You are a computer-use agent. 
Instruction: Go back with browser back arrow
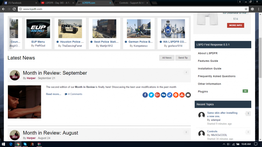pyautogui.click(x=3, y=9)
